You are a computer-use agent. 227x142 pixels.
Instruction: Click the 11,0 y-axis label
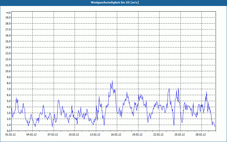click(8, 65)
